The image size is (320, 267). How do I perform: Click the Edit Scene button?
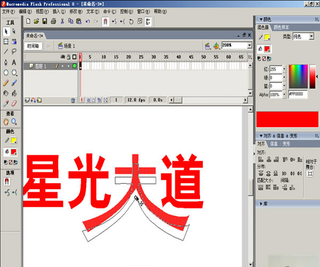(207, 46)
